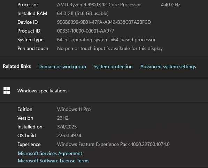
Task: Click the Installed on label
Action: pos(30,127)
